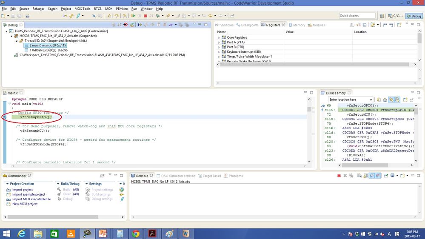Viewport: 425px width, 239px height.
Task: Click New MCU project link
Action: 25,204
